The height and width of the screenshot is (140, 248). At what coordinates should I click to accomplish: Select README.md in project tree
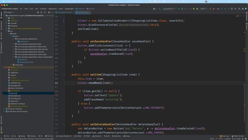click(x=14, y=96)
